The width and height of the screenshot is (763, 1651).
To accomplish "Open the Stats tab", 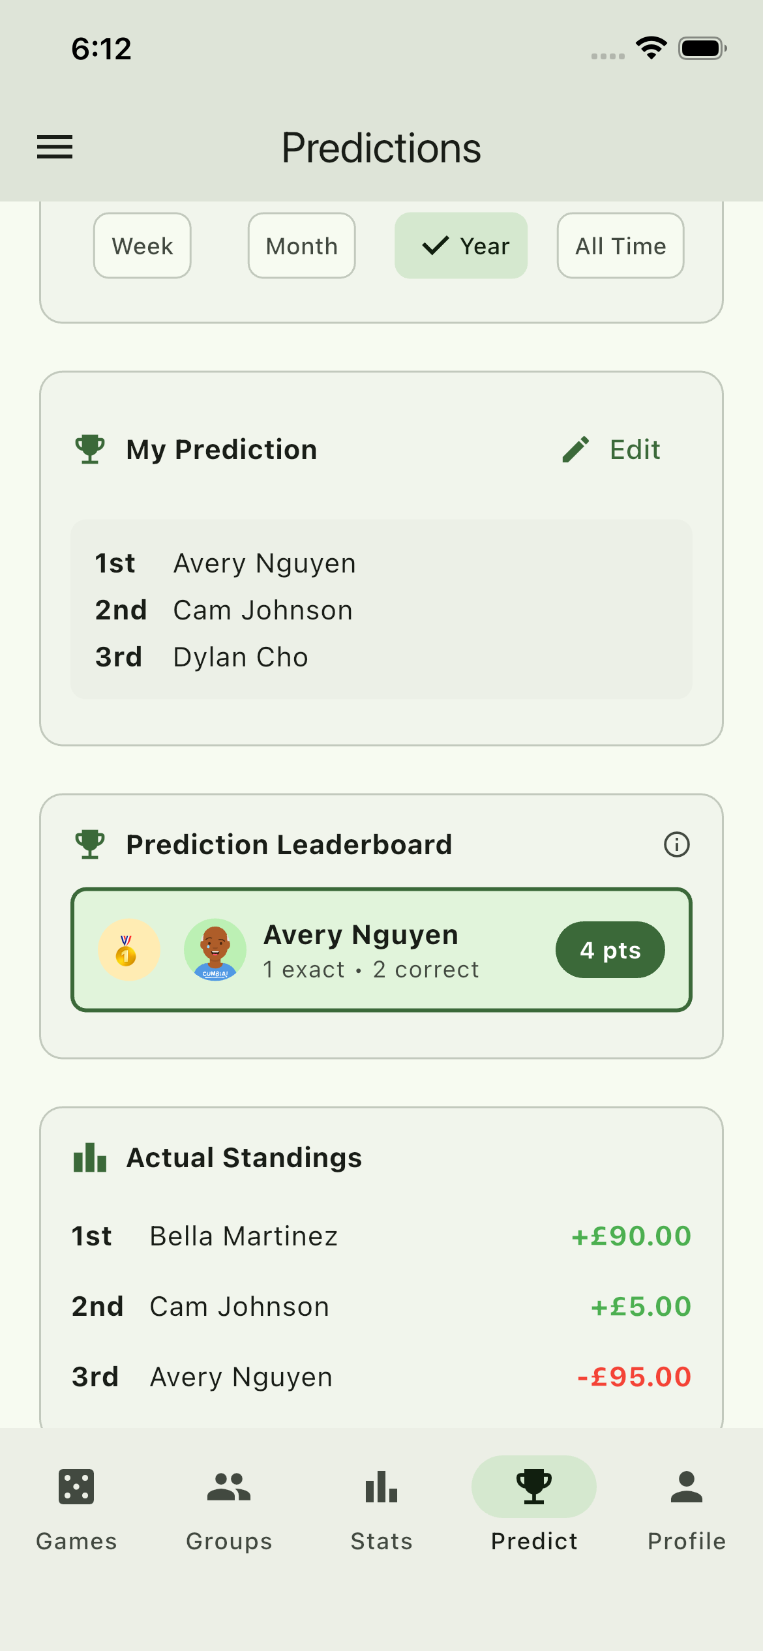I will tap(381, 1500).
